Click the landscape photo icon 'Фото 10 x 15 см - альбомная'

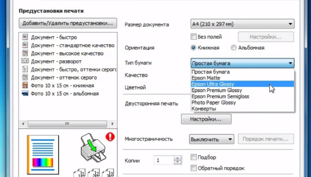tap(25, 93)
